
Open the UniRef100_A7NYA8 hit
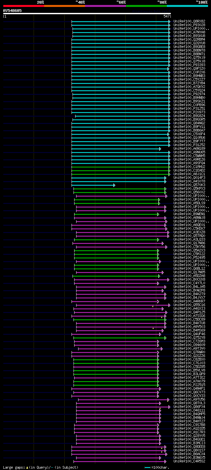point(189,32)
